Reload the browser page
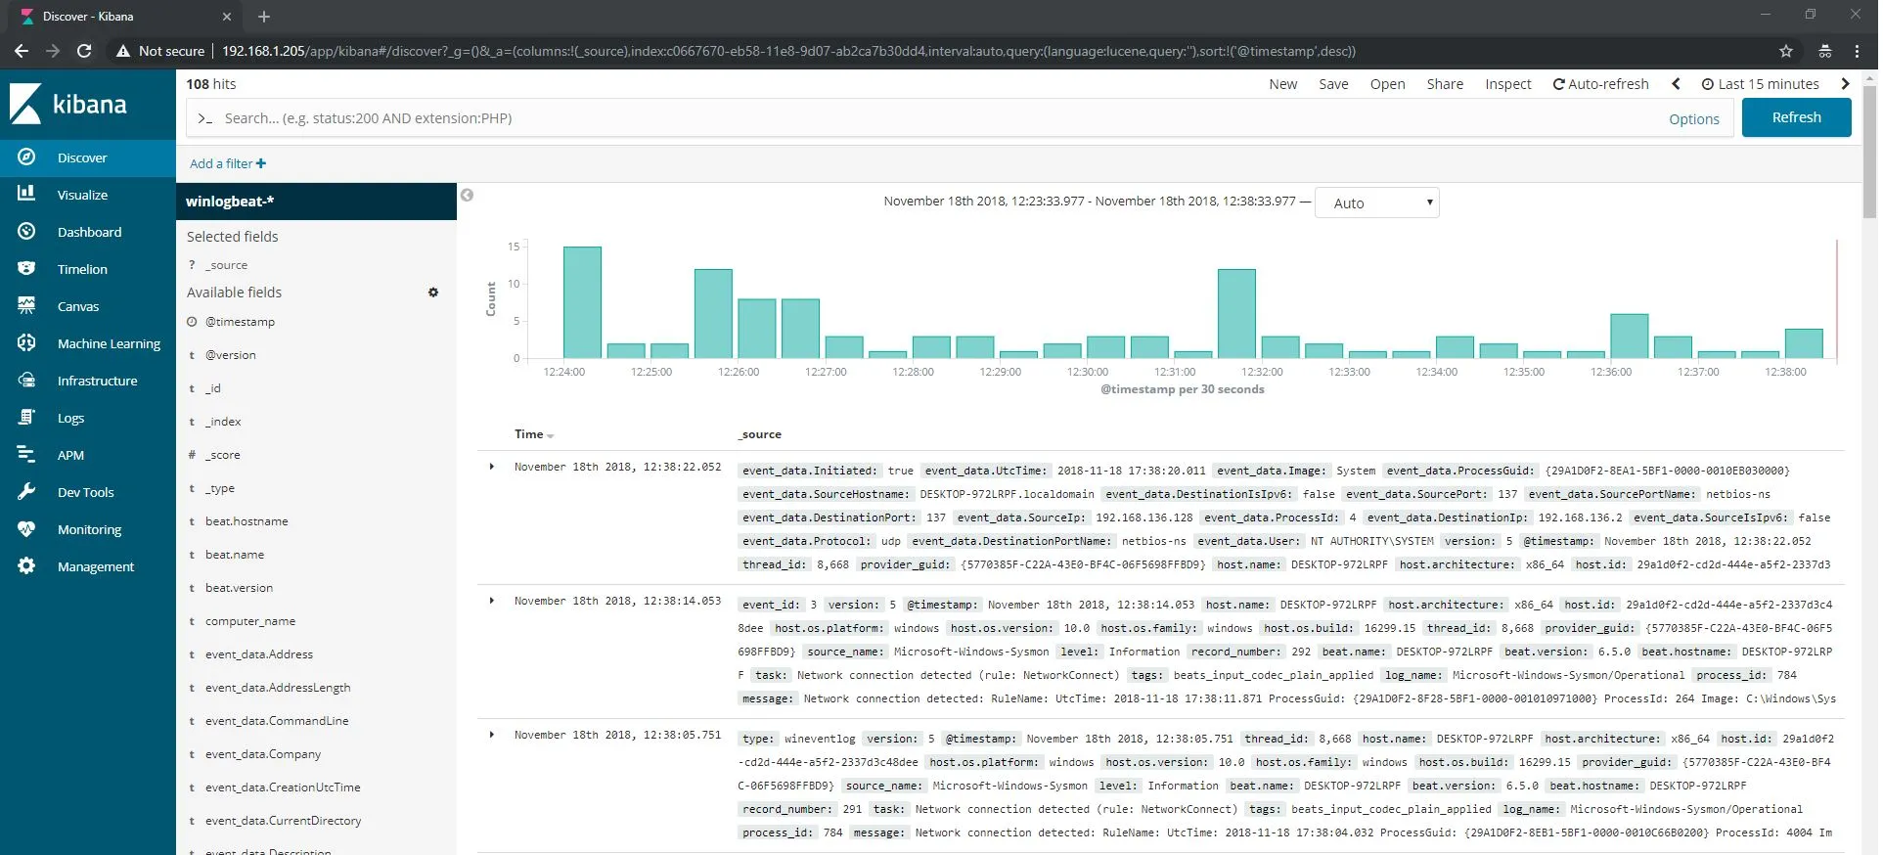 click(x=84, y=51)
